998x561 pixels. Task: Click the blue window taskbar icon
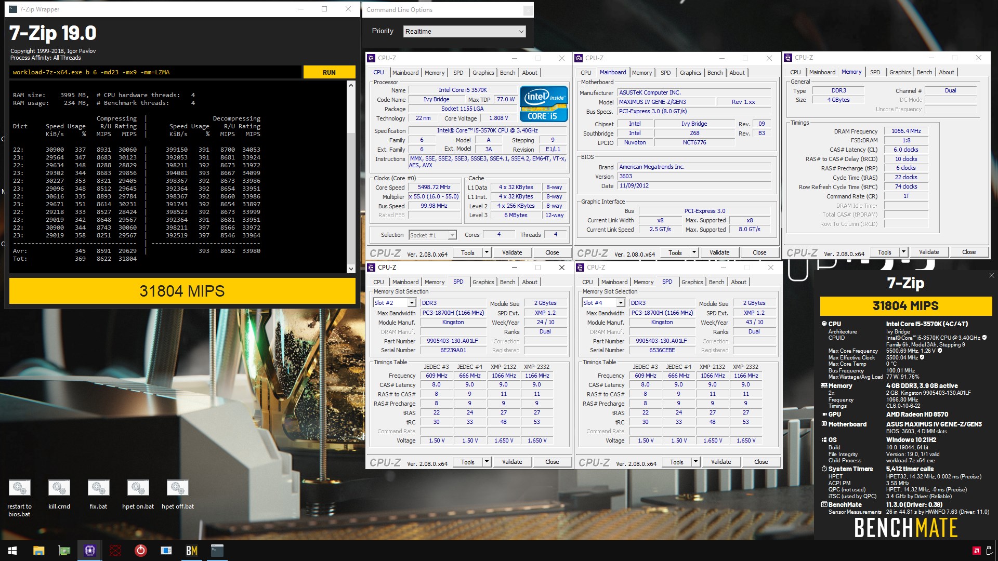point(166,551)
